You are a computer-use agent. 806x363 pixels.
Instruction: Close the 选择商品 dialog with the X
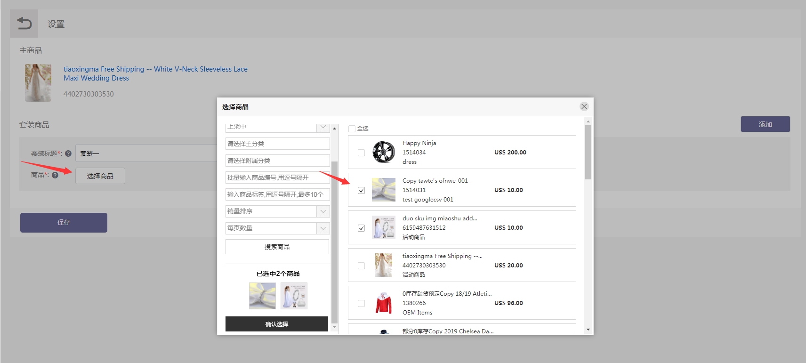click(584, 106)
